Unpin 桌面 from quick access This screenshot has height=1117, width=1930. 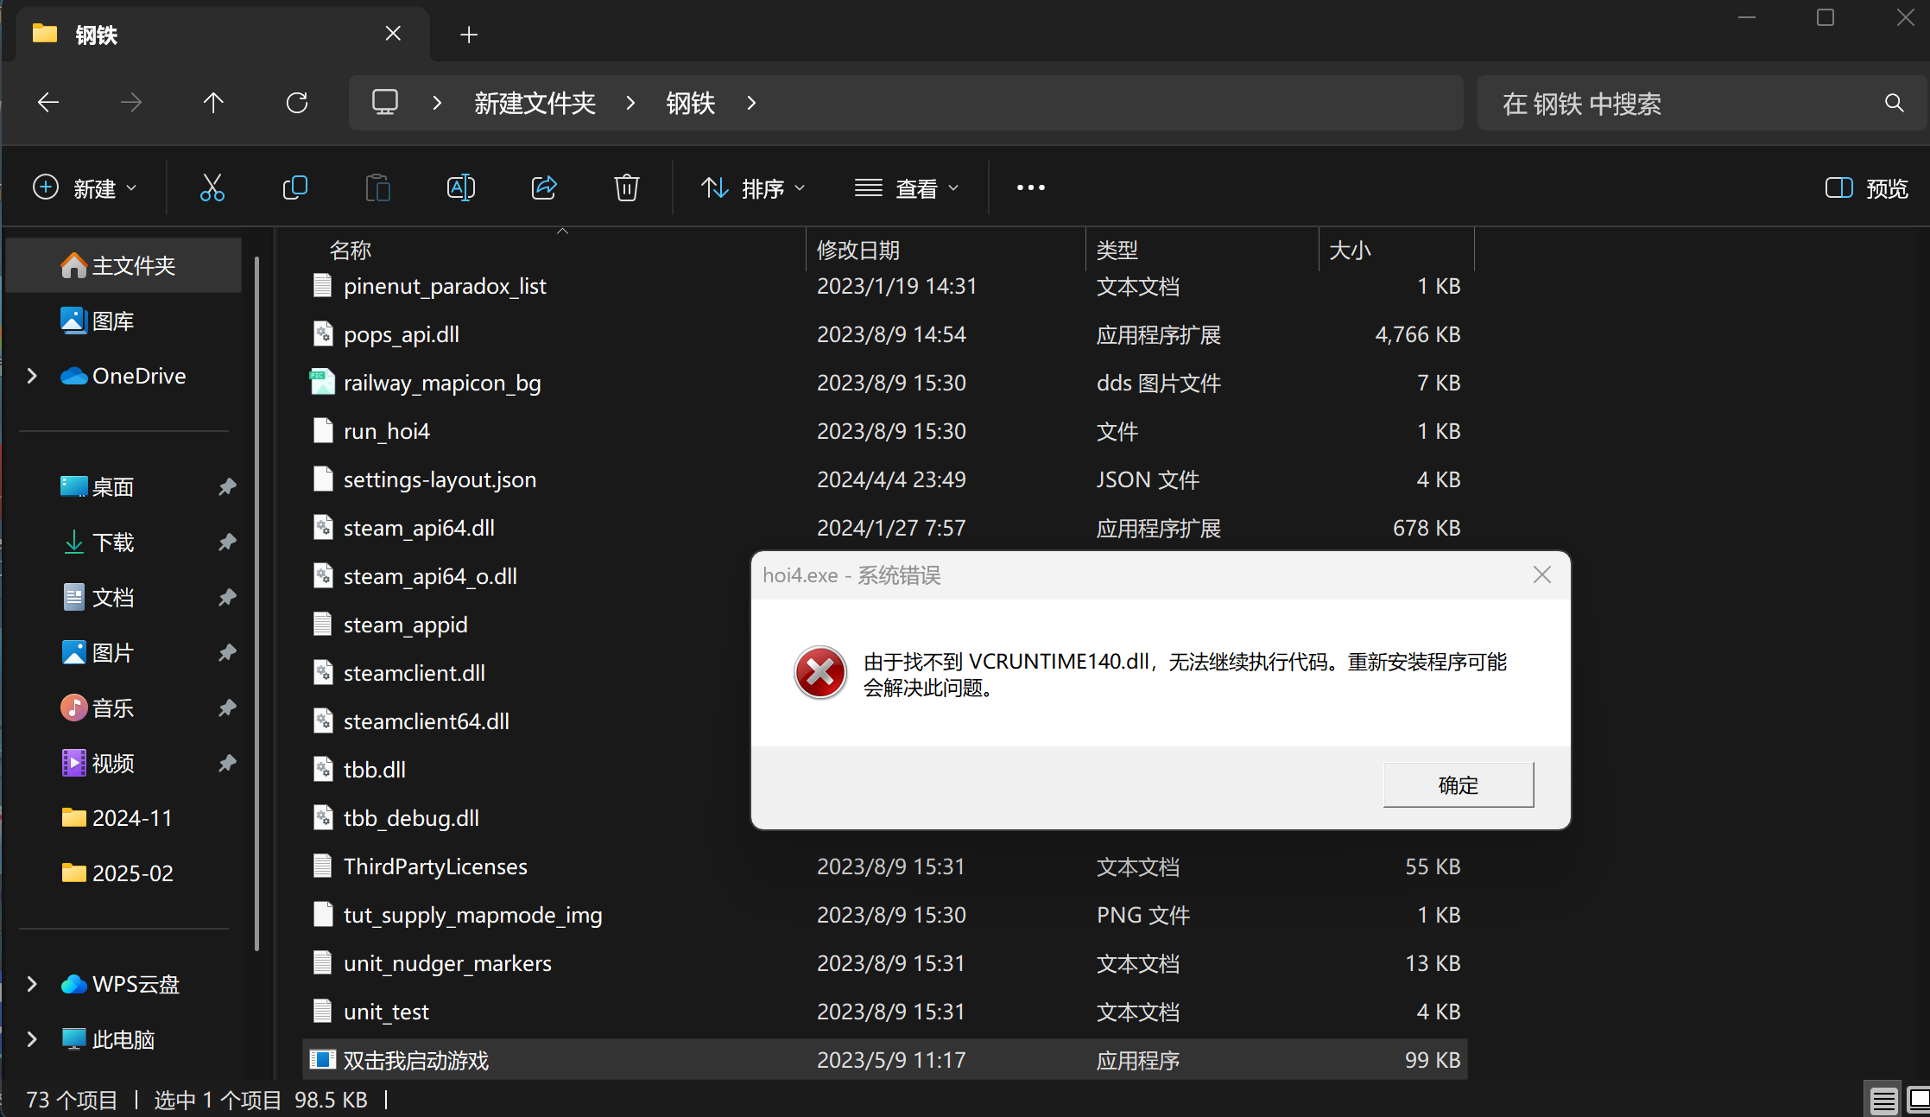click(227, 487)
